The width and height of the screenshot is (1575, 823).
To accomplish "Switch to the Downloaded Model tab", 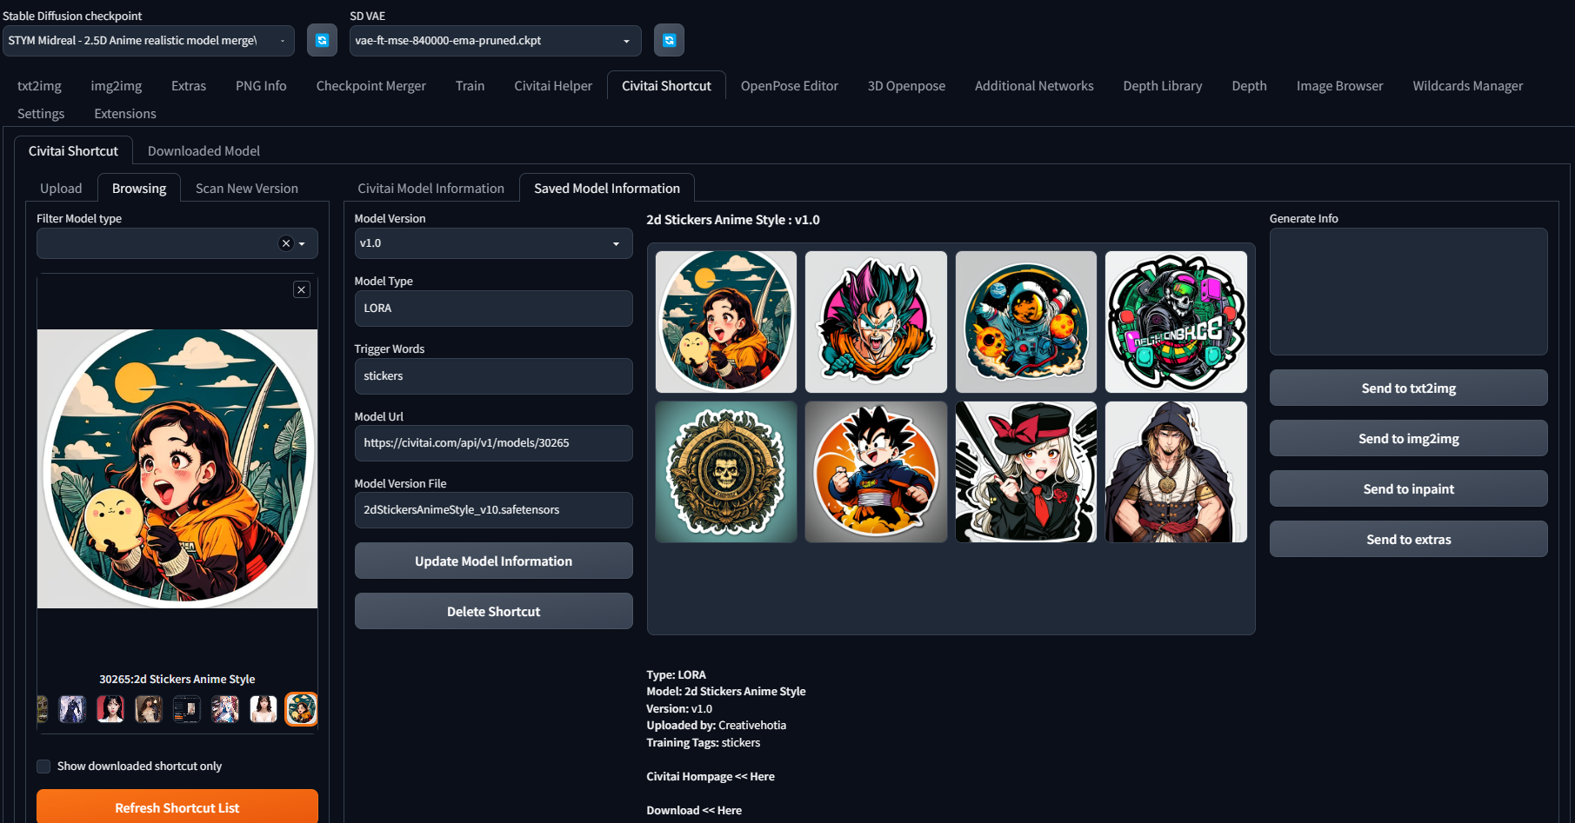I will pyautogui.click(x=204, y=151).
